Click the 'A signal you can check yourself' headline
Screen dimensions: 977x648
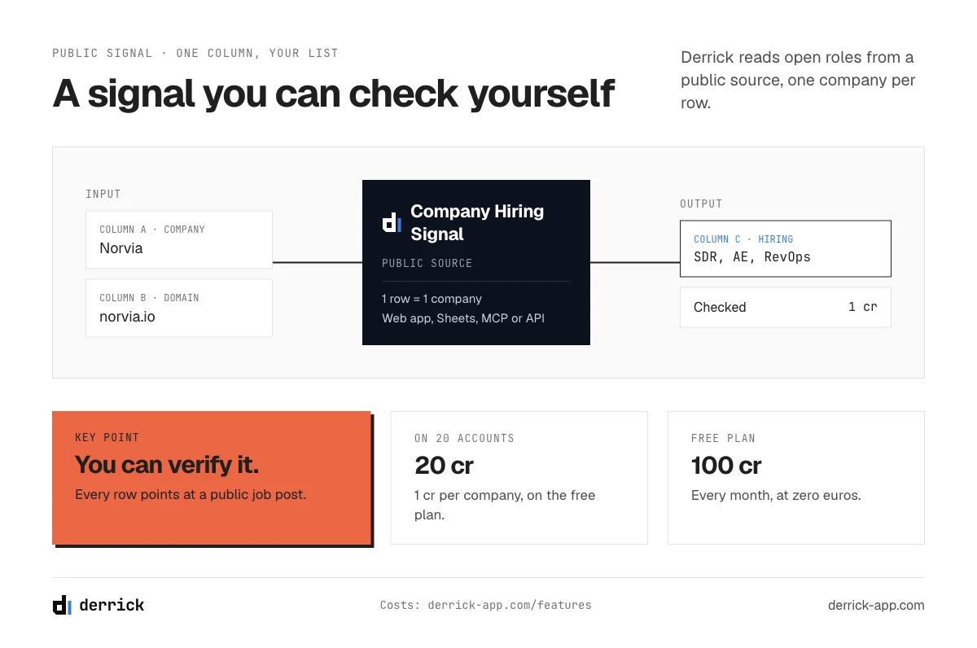(334, 93)
